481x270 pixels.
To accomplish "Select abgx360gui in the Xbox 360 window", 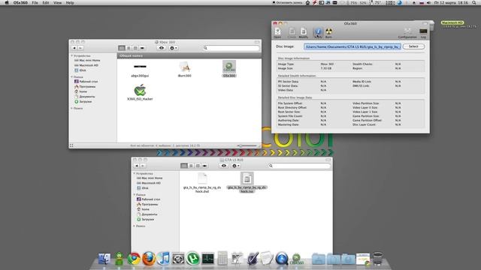I will (140, 70).
